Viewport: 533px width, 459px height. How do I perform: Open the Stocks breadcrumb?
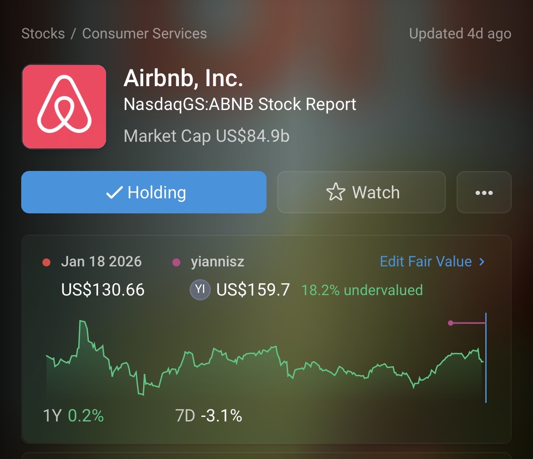pos(43,34)
